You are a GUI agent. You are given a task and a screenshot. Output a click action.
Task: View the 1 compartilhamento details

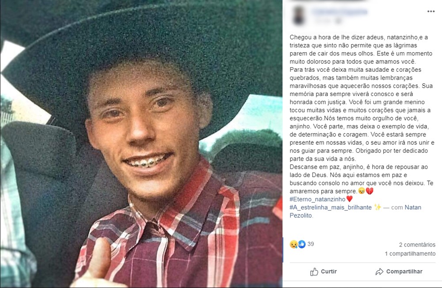410,253
